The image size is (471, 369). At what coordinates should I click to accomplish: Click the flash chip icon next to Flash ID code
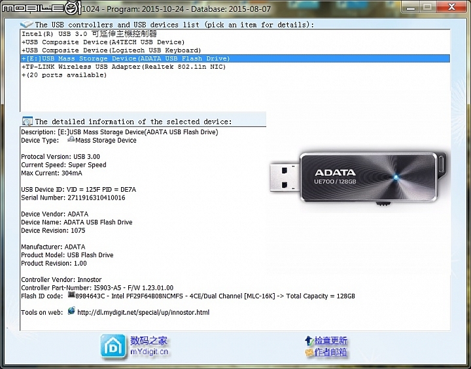click(71, 295)
